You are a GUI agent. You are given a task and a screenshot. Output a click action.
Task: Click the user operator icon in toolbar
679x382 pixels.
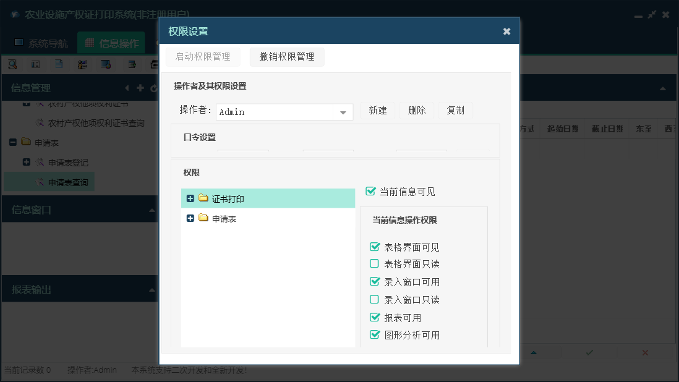(x=82, y=64)
